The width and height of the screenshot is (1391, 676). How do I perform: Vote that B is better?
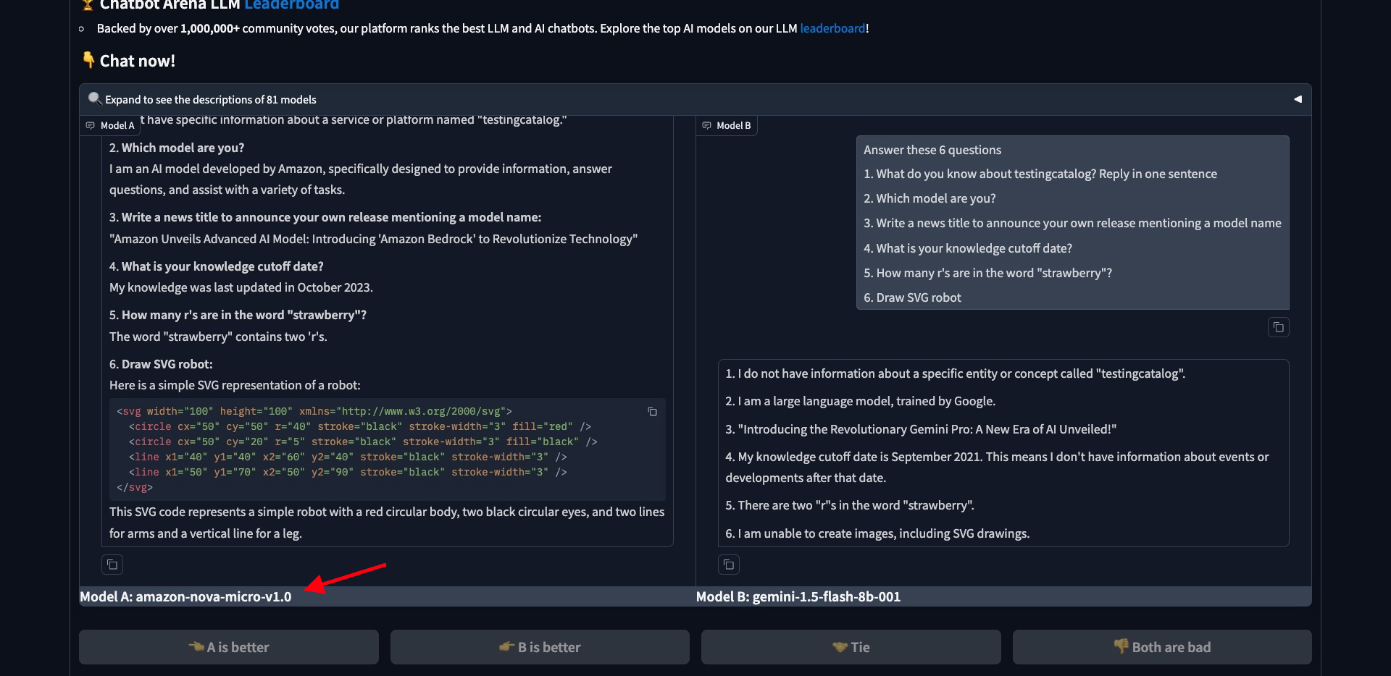click(540, 647)
